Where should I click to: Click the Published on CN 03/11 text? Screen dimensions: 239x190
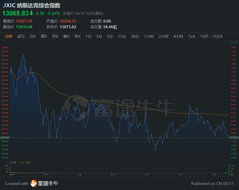coord(212,184)
